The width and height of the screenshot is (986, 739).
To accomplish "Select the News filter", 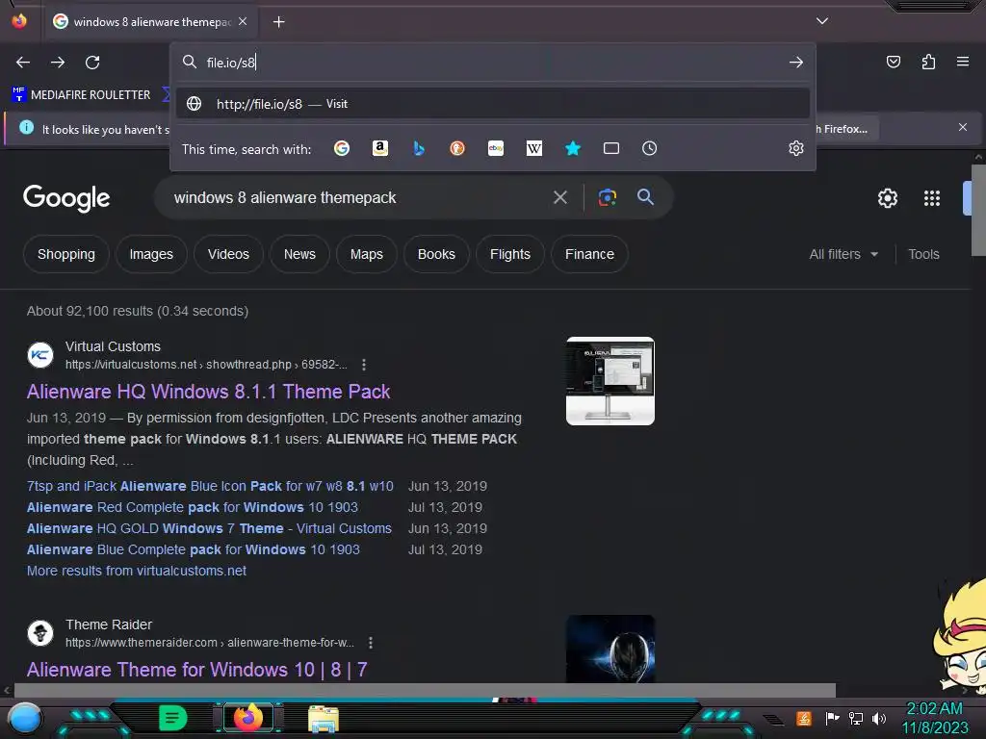I will coord(299,254).
